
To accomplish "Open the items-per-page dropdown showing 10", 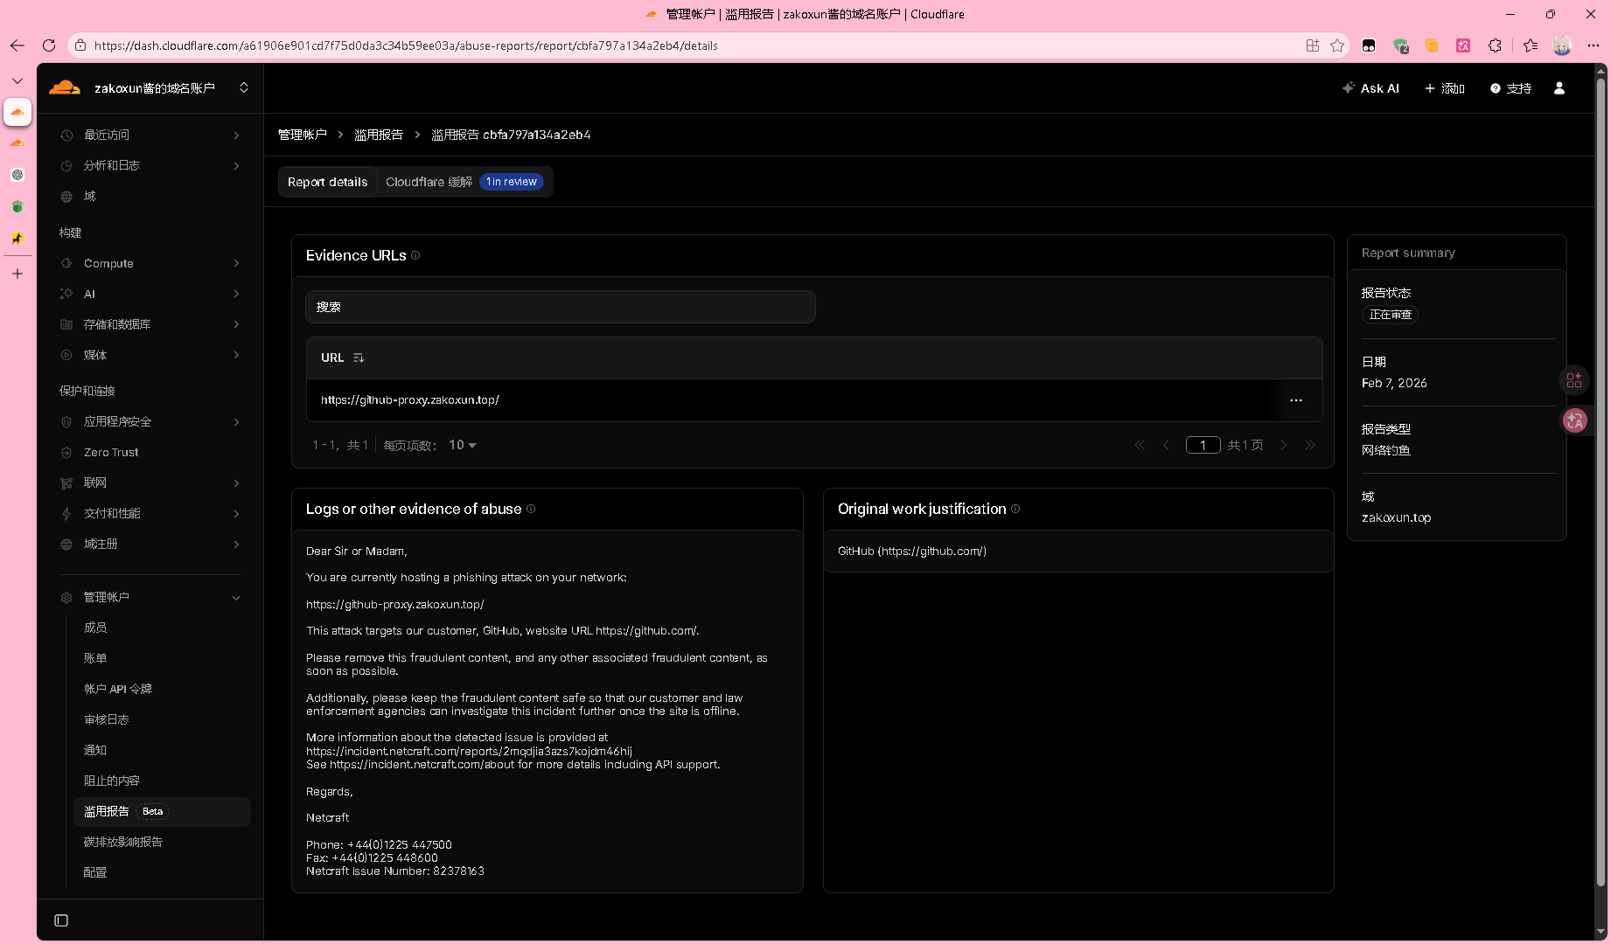I will point(463,445).
